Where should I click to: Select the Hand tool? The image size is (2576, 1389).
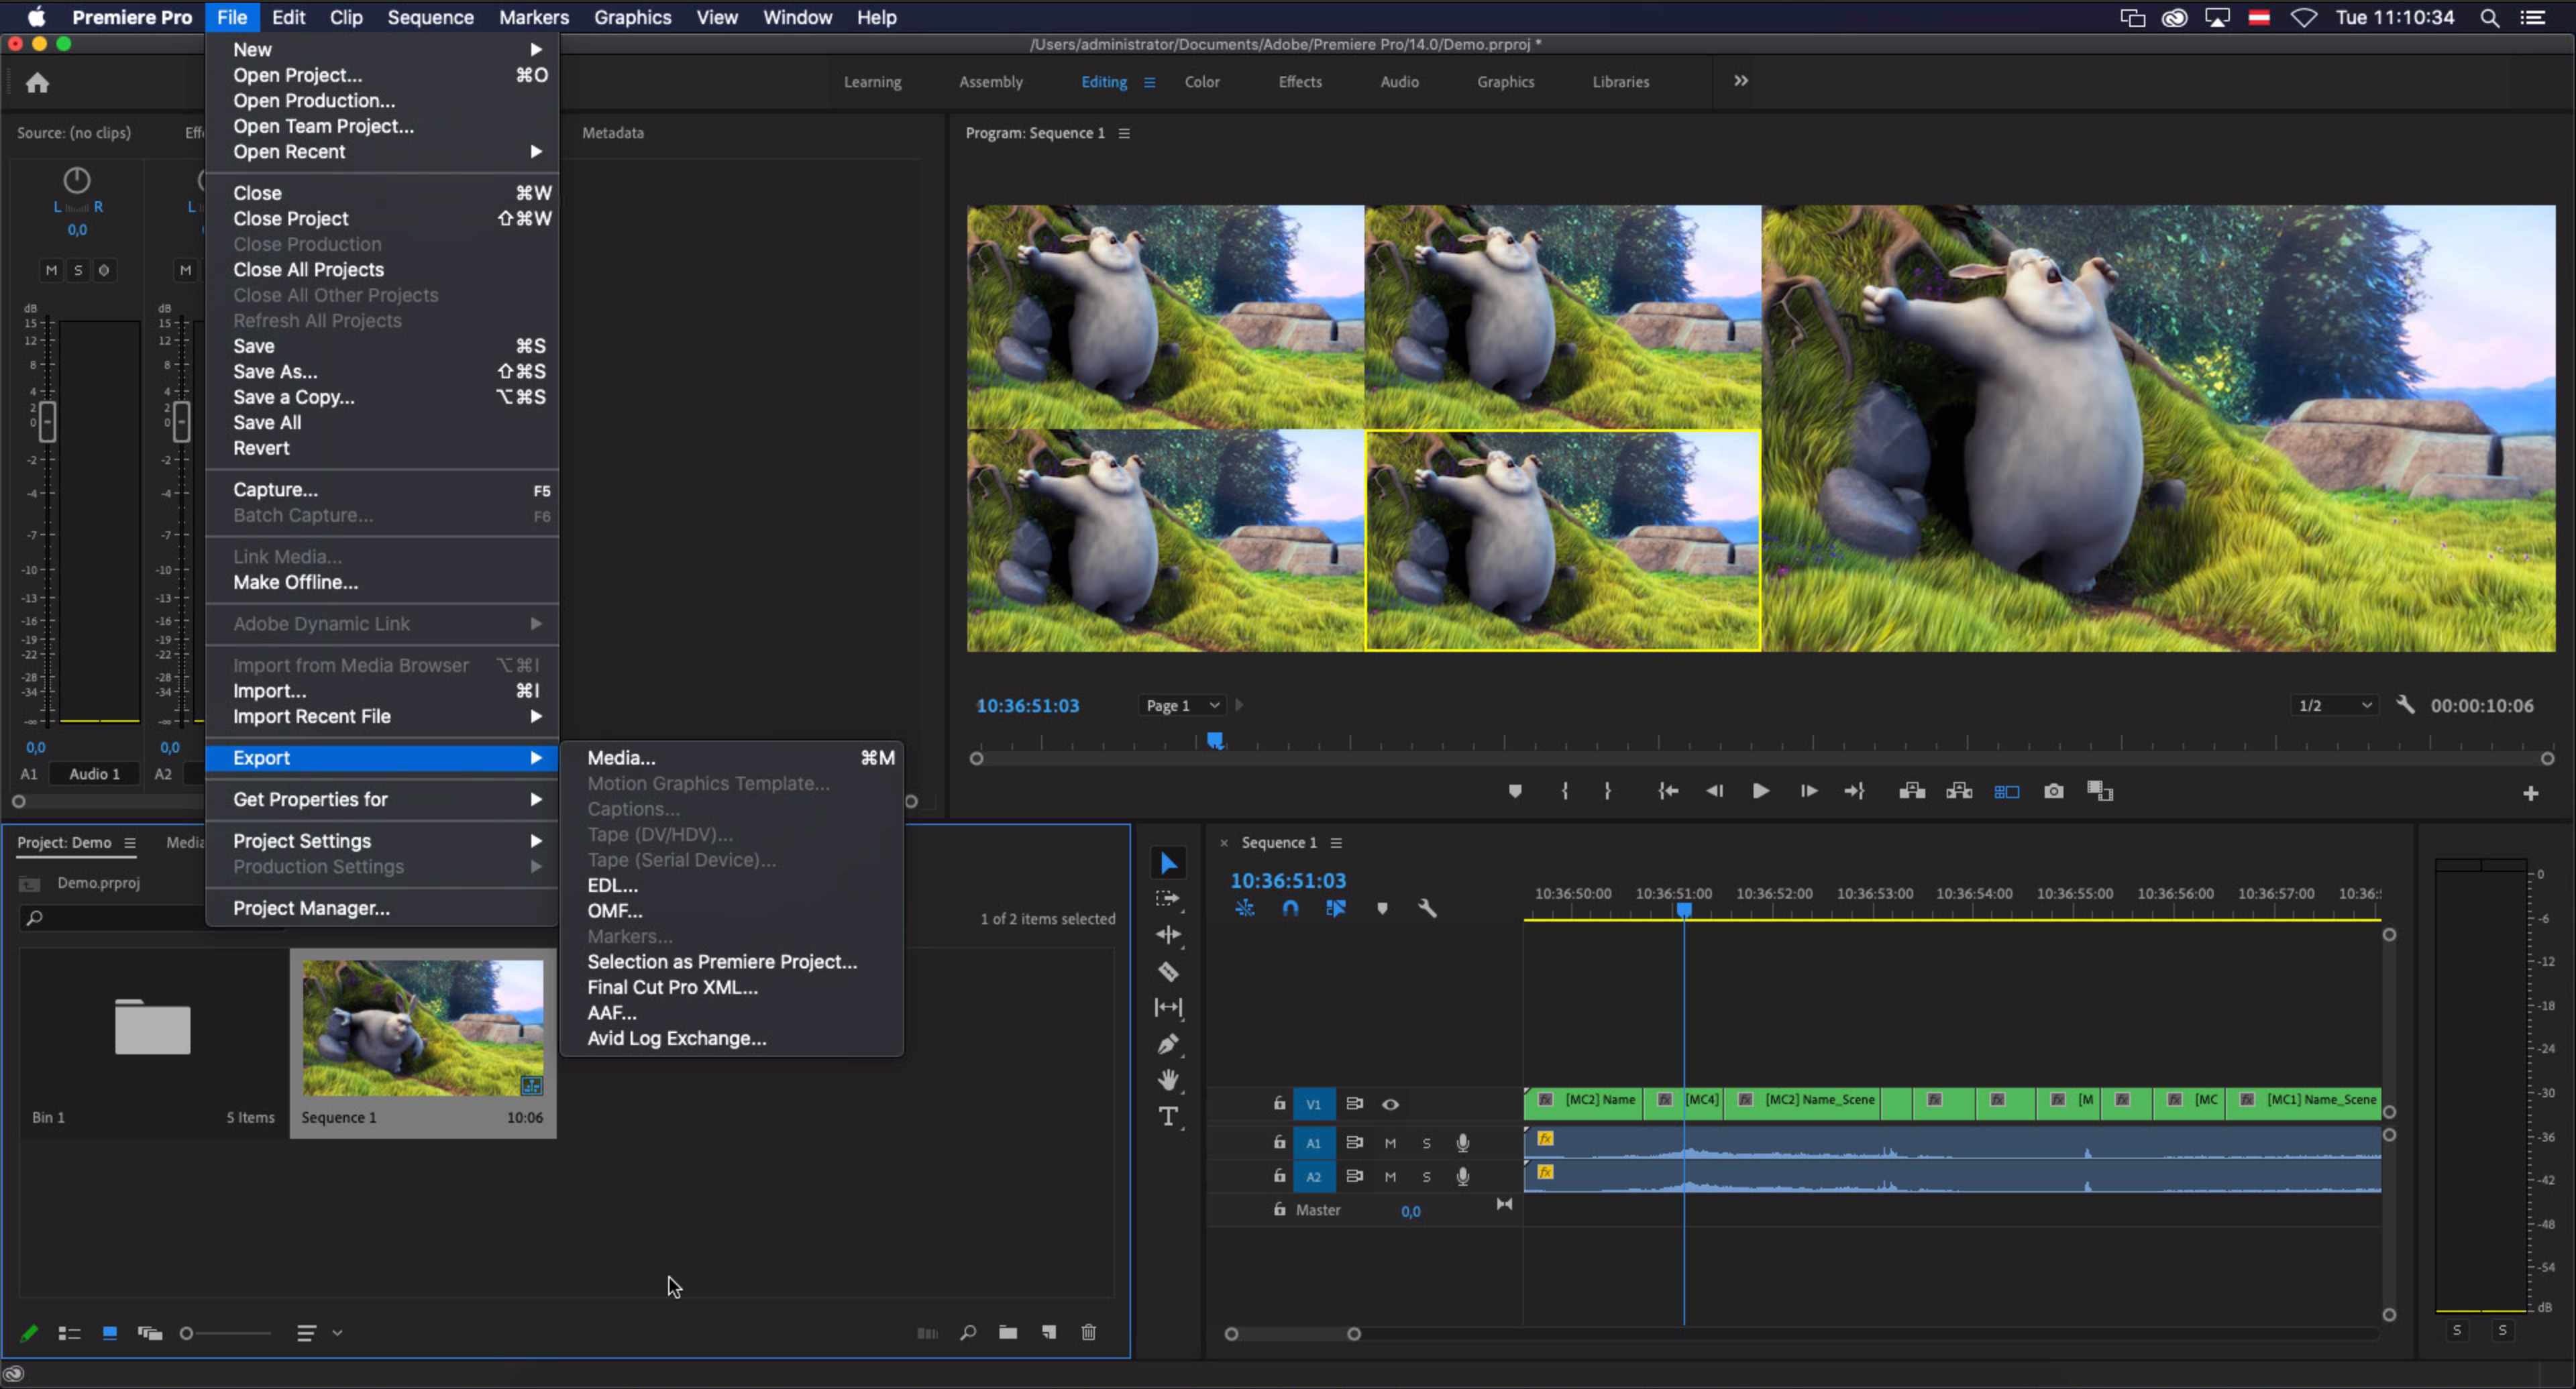1168,1080
